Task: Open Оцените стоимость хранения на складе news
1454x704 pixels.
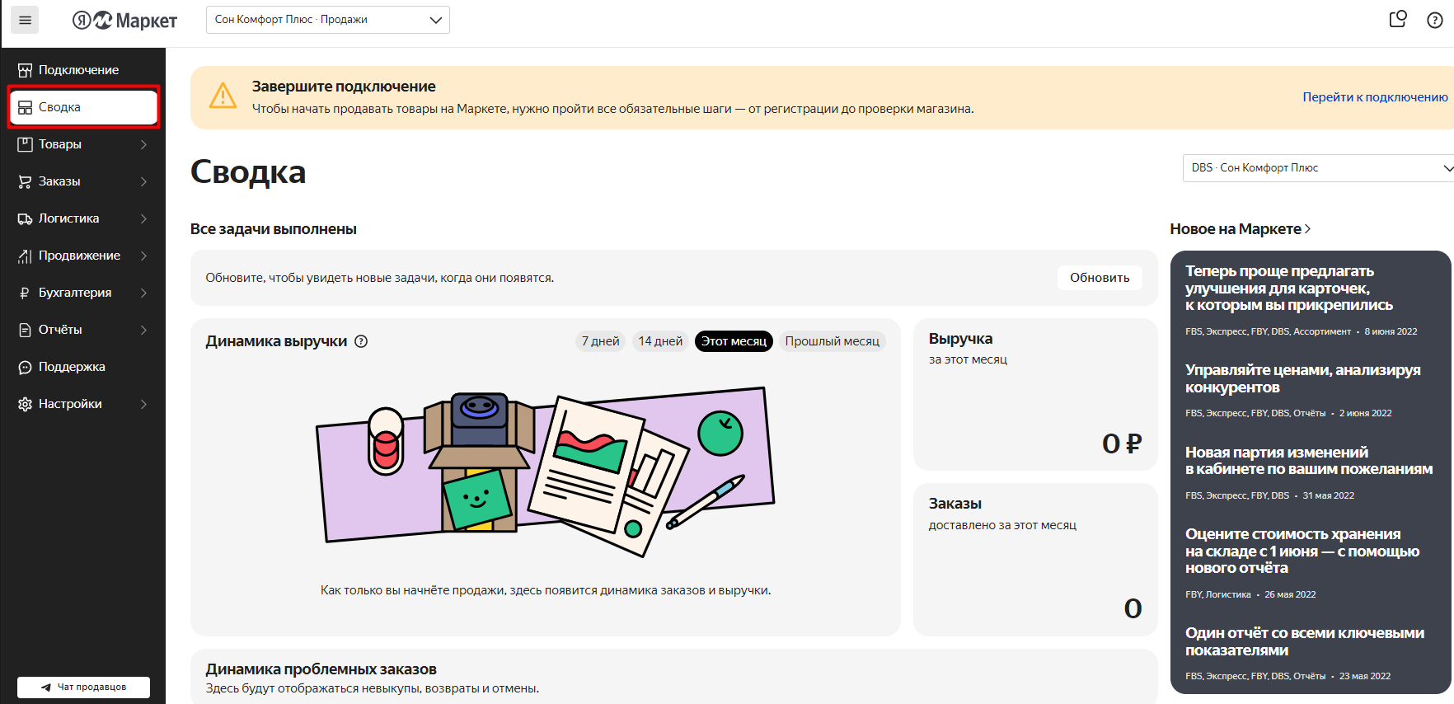Action: pos(1302,551)
